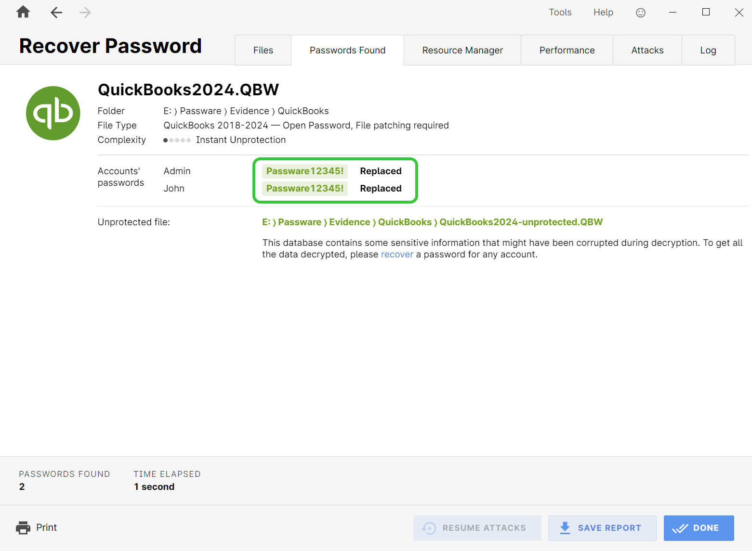Switch to the Resource Manager tab
The image size is (752, 551).
pos(462,50)
